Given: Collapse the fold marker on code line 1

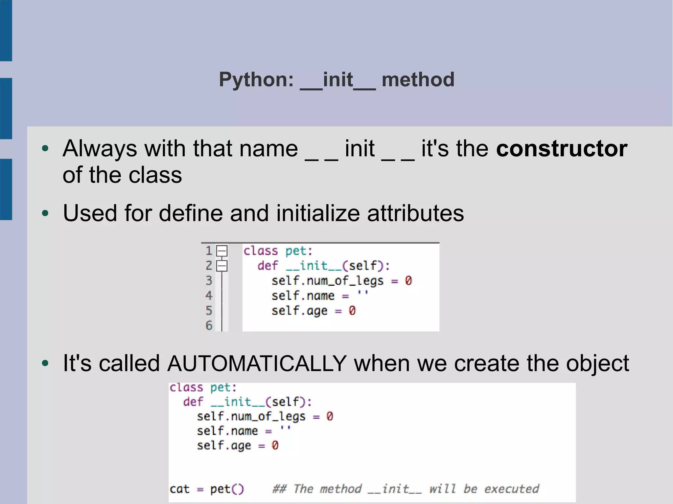Looking at the screenshot, I should tap(222, 251).
